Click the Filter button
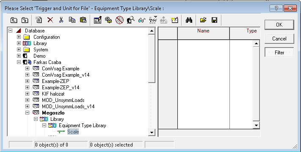 point(279,53)
